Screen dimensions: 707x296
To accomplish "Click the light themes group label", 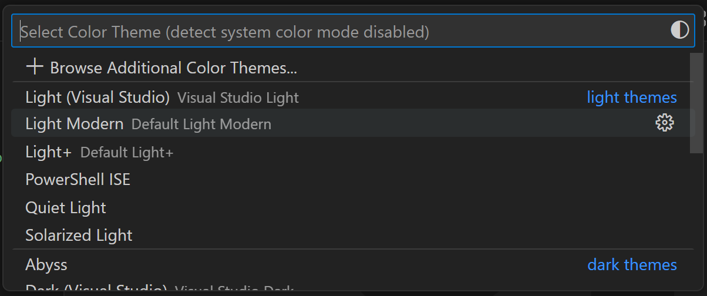I will click(x=632, y=97).
